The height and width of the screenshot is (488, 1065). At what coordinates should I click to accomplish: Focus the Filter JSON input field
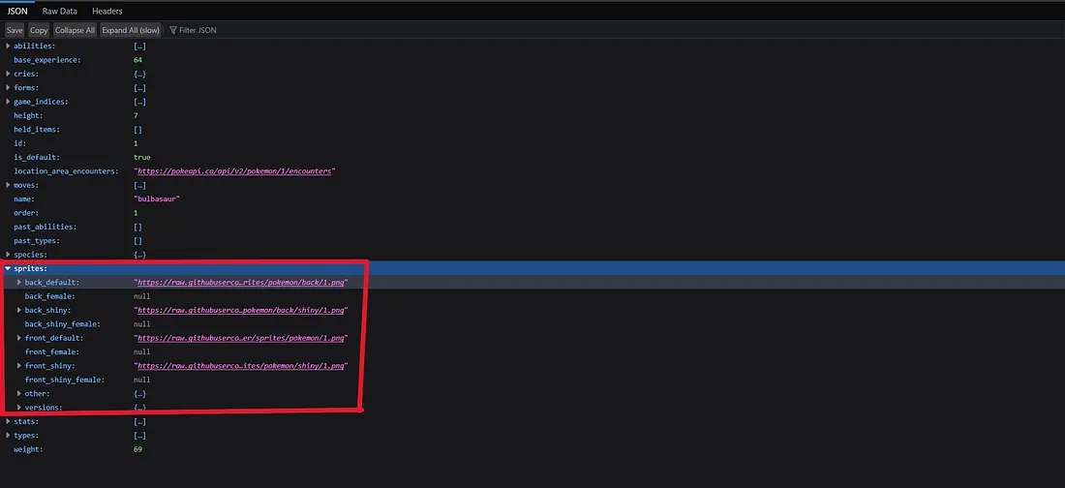(197, 30)
